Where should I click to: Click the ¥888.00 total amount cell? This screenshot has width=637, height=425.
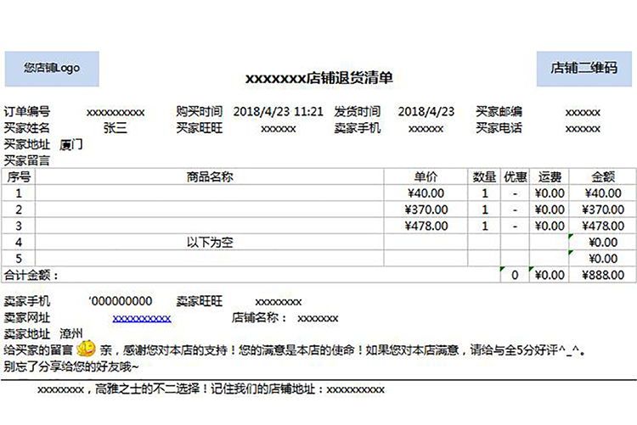(602, 275)
